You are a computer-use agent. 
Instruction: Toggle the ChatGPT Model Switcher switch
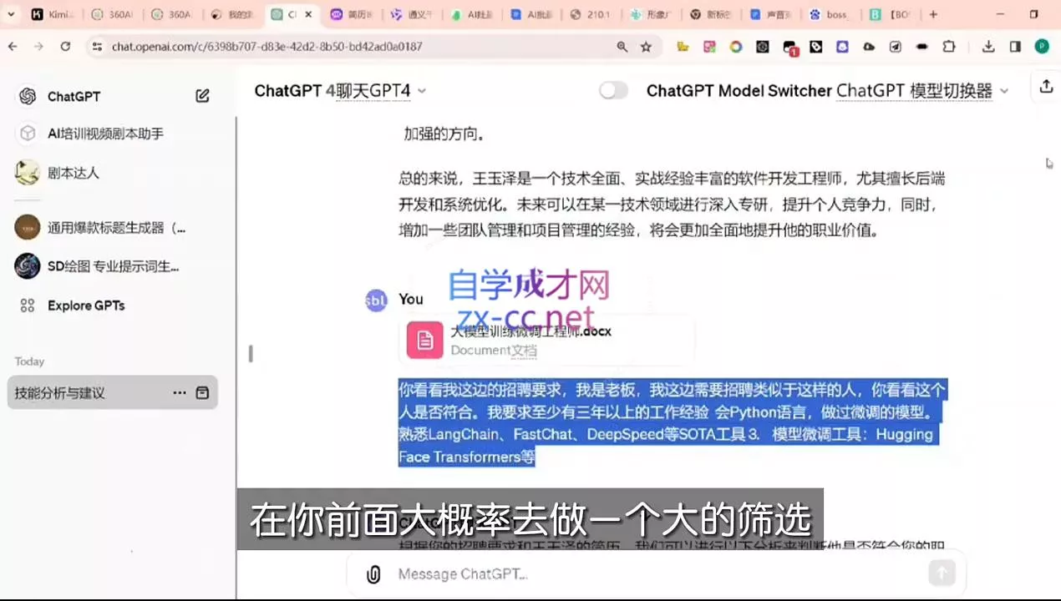[612, 90]
